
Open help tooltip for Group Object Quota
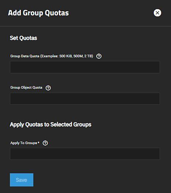[x=48, y=88]
